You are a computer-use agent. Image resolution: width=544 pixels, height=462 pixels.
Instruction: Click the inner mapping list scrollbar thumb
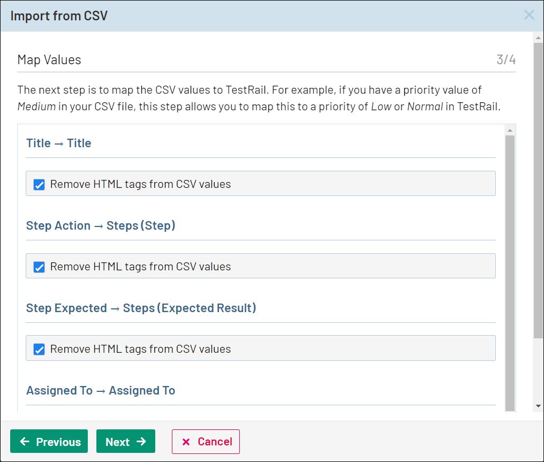point(510,268)
